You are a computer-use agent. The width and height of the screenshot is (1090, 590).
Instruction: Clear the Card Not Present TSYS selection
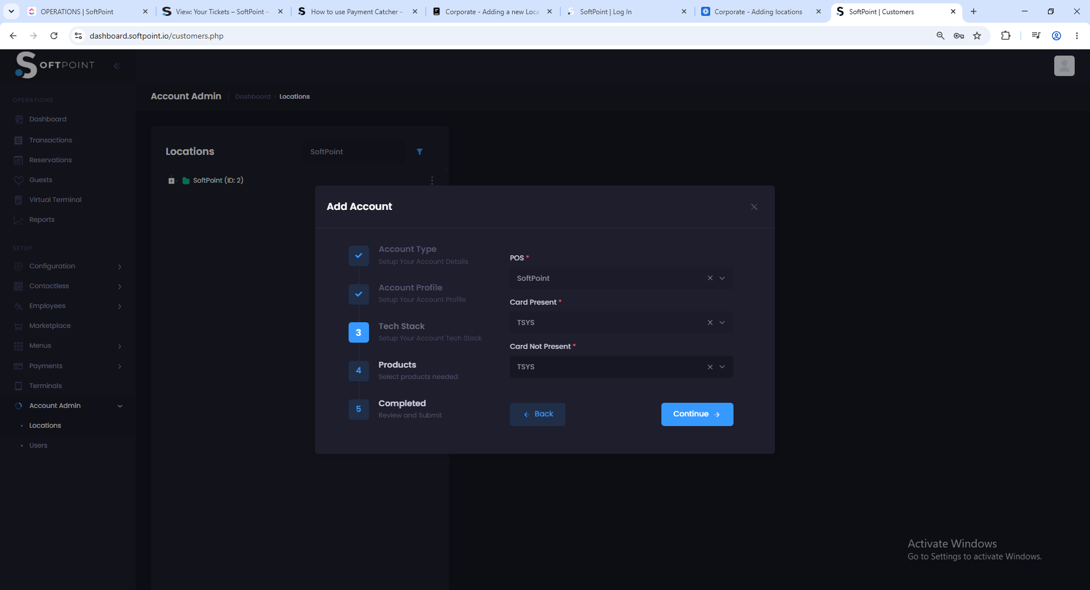[710, 367]
